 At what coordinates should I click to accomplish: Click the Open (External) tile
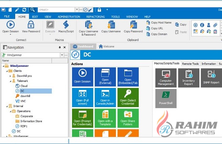[x=105, y=77]
